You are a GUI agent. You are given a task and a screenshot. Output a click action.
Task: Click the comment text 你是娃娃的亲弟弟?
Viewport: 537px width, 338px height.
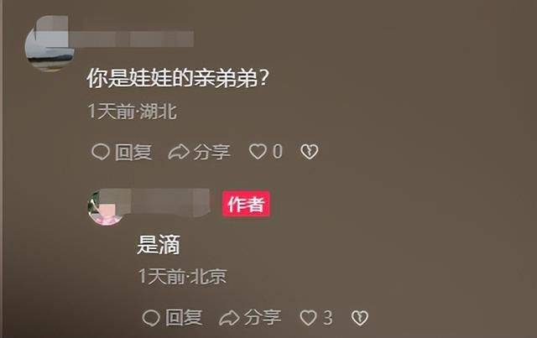[177, 79]
